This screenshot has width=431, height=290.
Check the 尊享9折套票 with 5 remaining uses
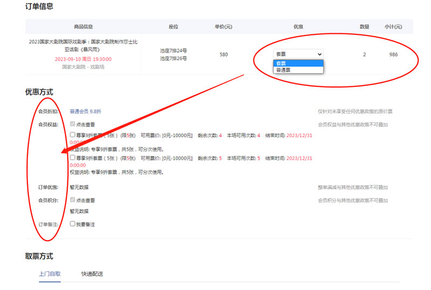pyautogui.click(x=73, y=158)
